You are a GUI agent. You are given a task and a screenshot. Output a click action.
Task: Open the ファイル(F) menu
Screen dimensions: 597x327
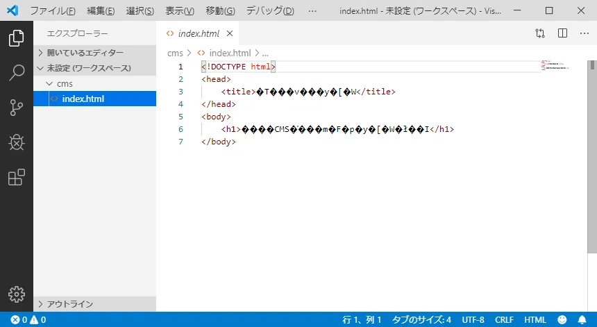[x=53, y=10]
